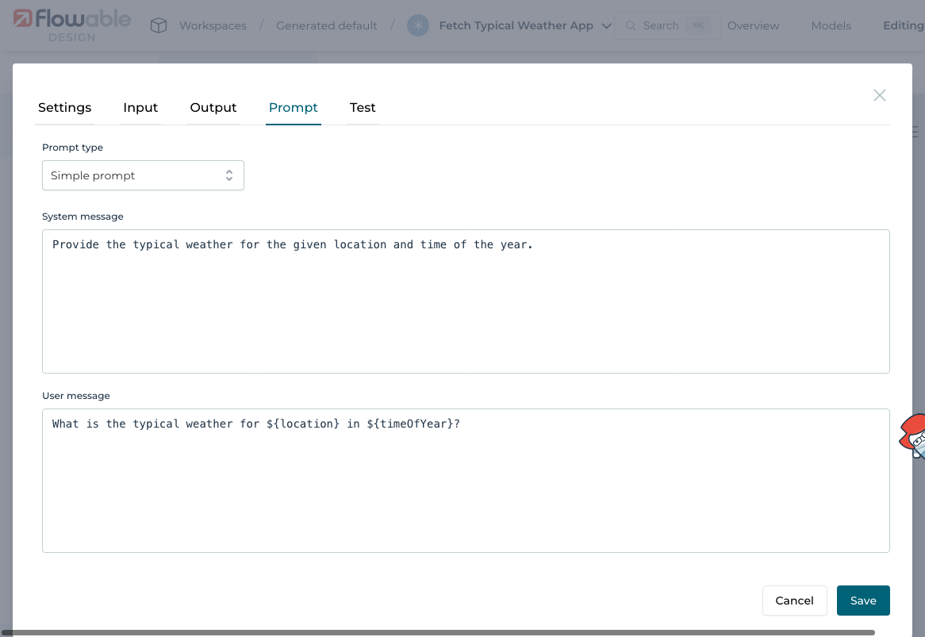This screenshot has width=925, height=637.
Task: Open the Overview page
Action: click(x=752, y=25)
